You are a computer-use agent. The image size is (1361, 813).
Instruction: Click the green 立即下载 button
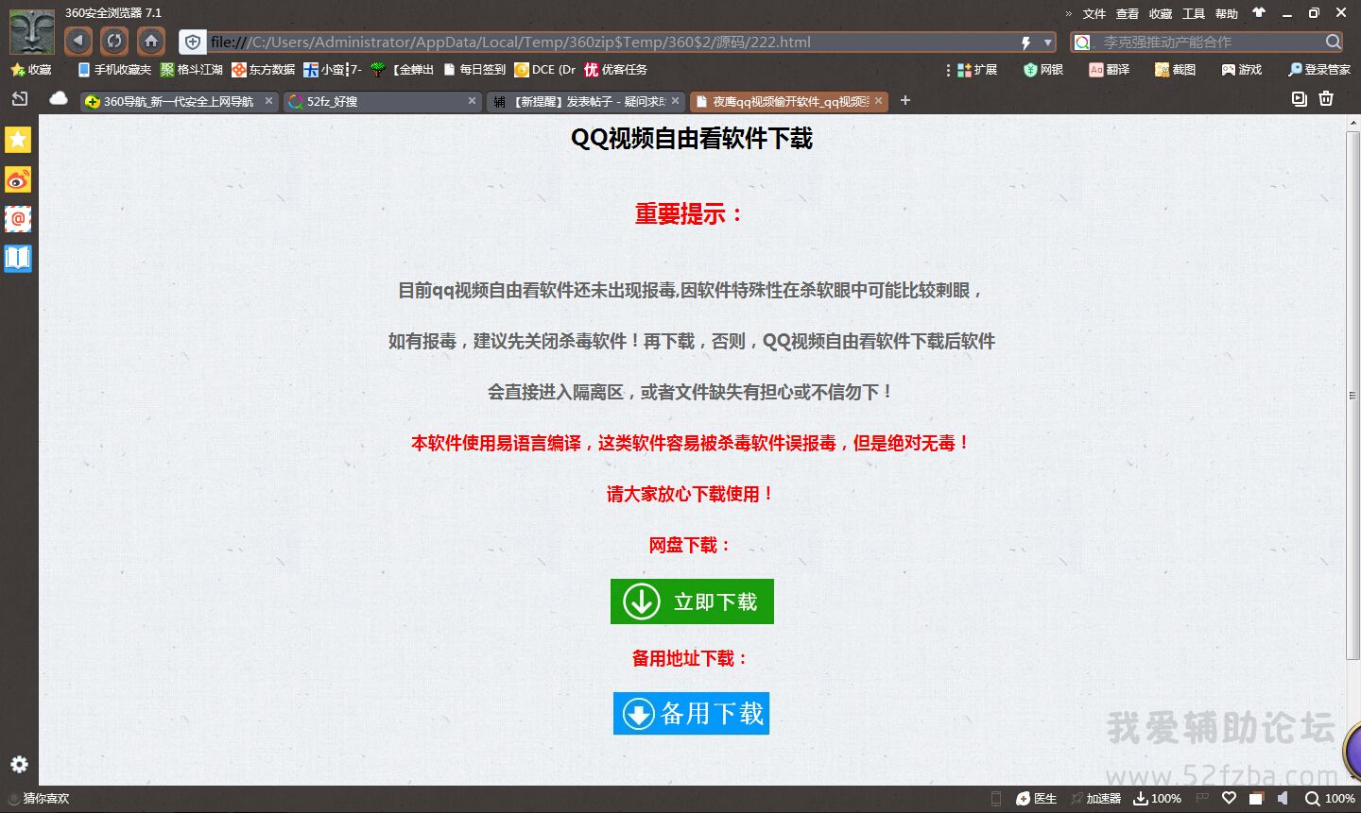tap(692, 601)
